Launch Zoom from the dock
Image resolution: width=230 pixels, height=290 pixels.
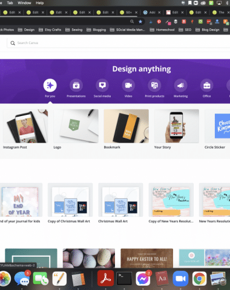click(180, 279)
